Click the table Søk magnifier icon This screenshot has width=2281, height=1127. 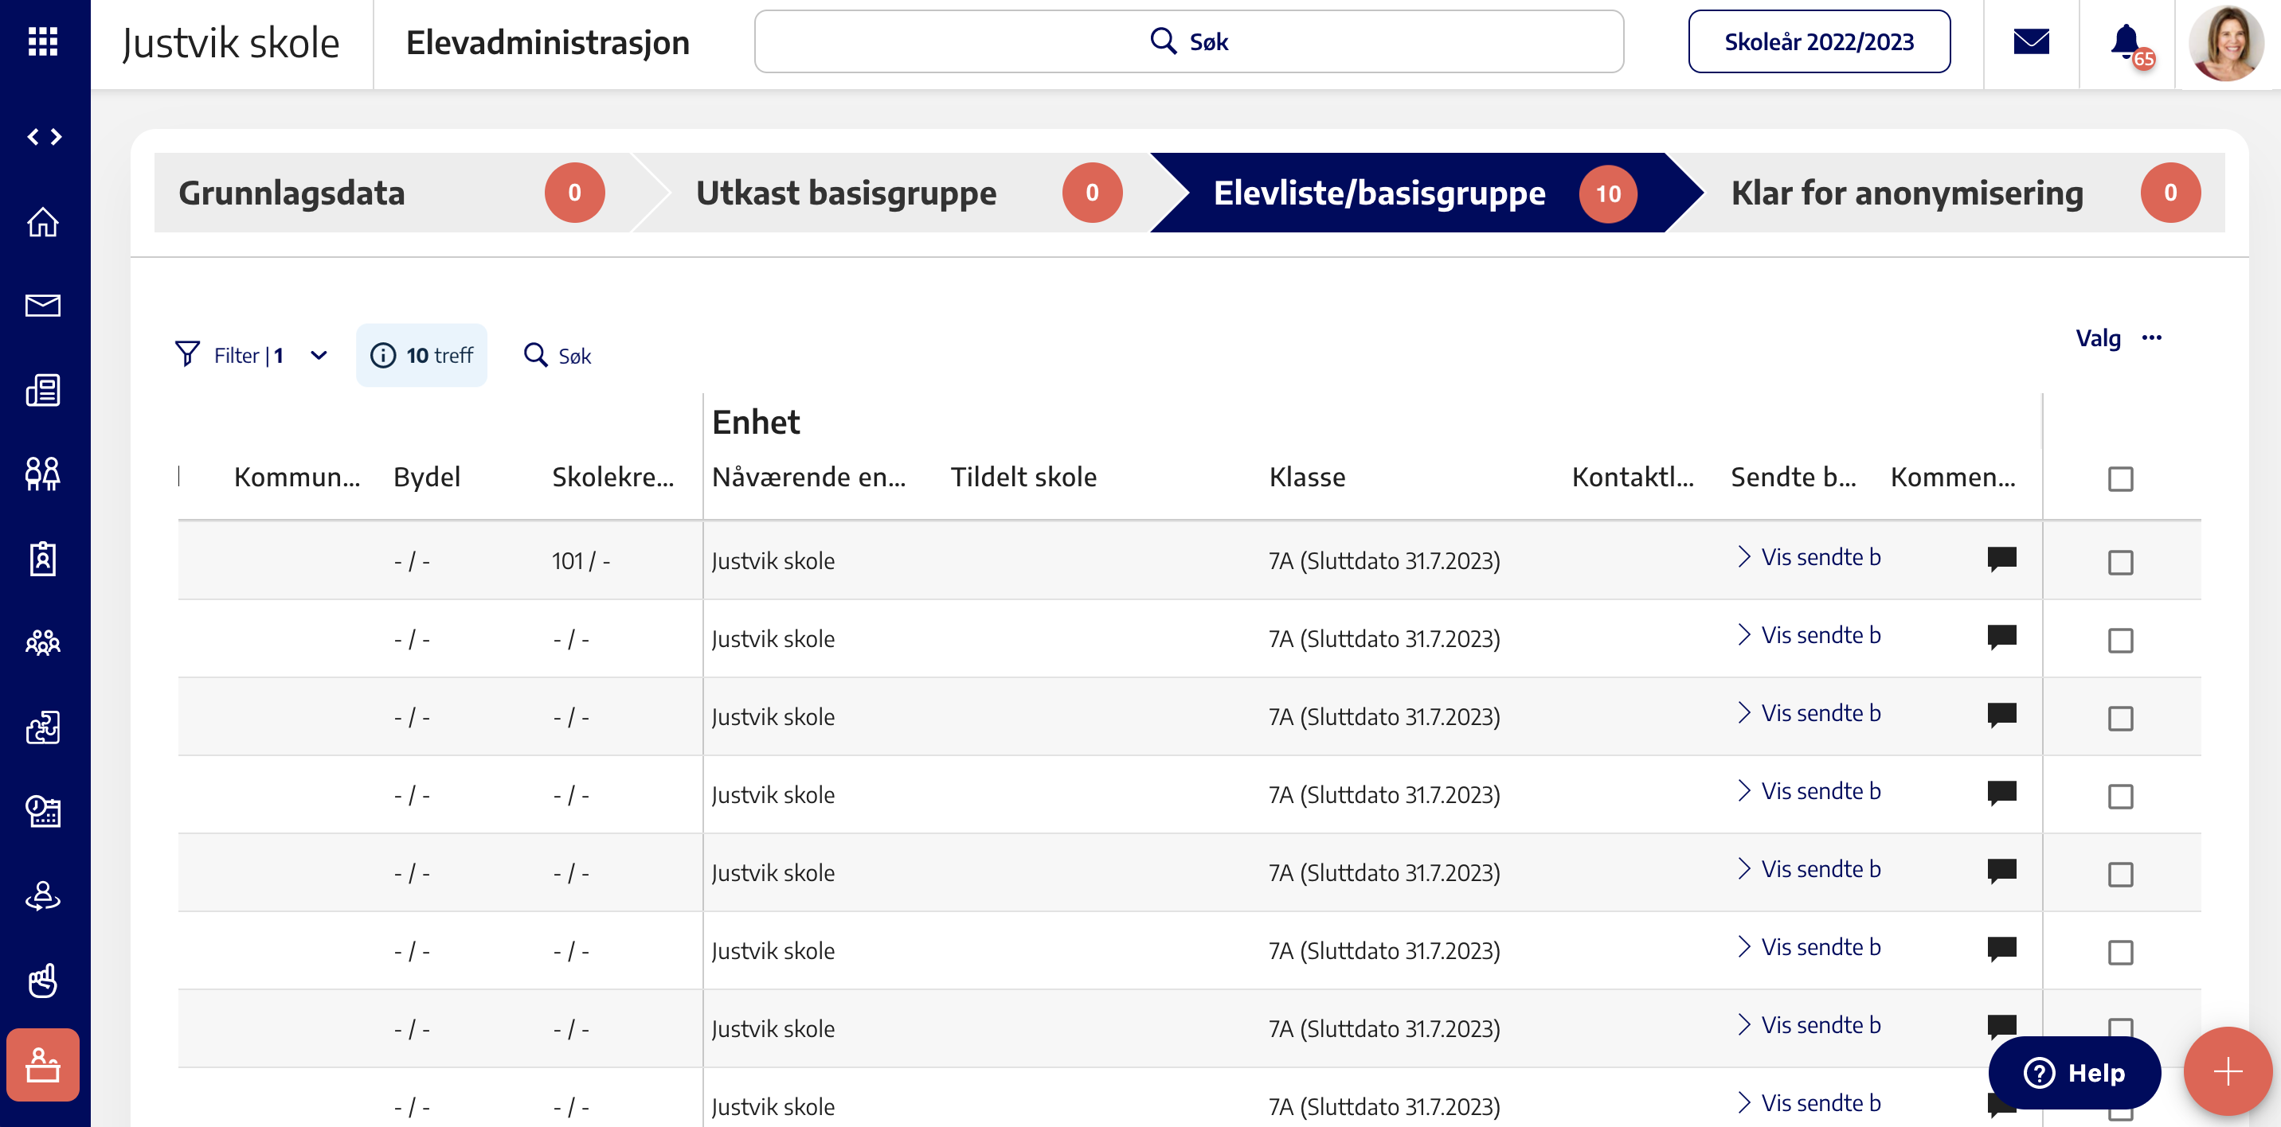coord(536,355)
